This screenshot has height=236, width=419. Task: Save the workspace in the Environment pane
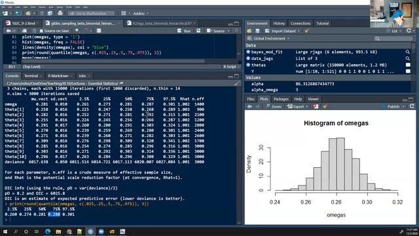[257, 31]
